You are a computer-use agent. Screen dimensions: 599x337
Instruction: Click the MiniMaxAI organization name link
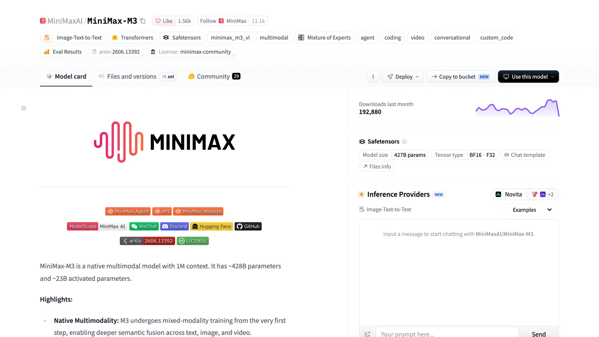(x=65, y=21)
